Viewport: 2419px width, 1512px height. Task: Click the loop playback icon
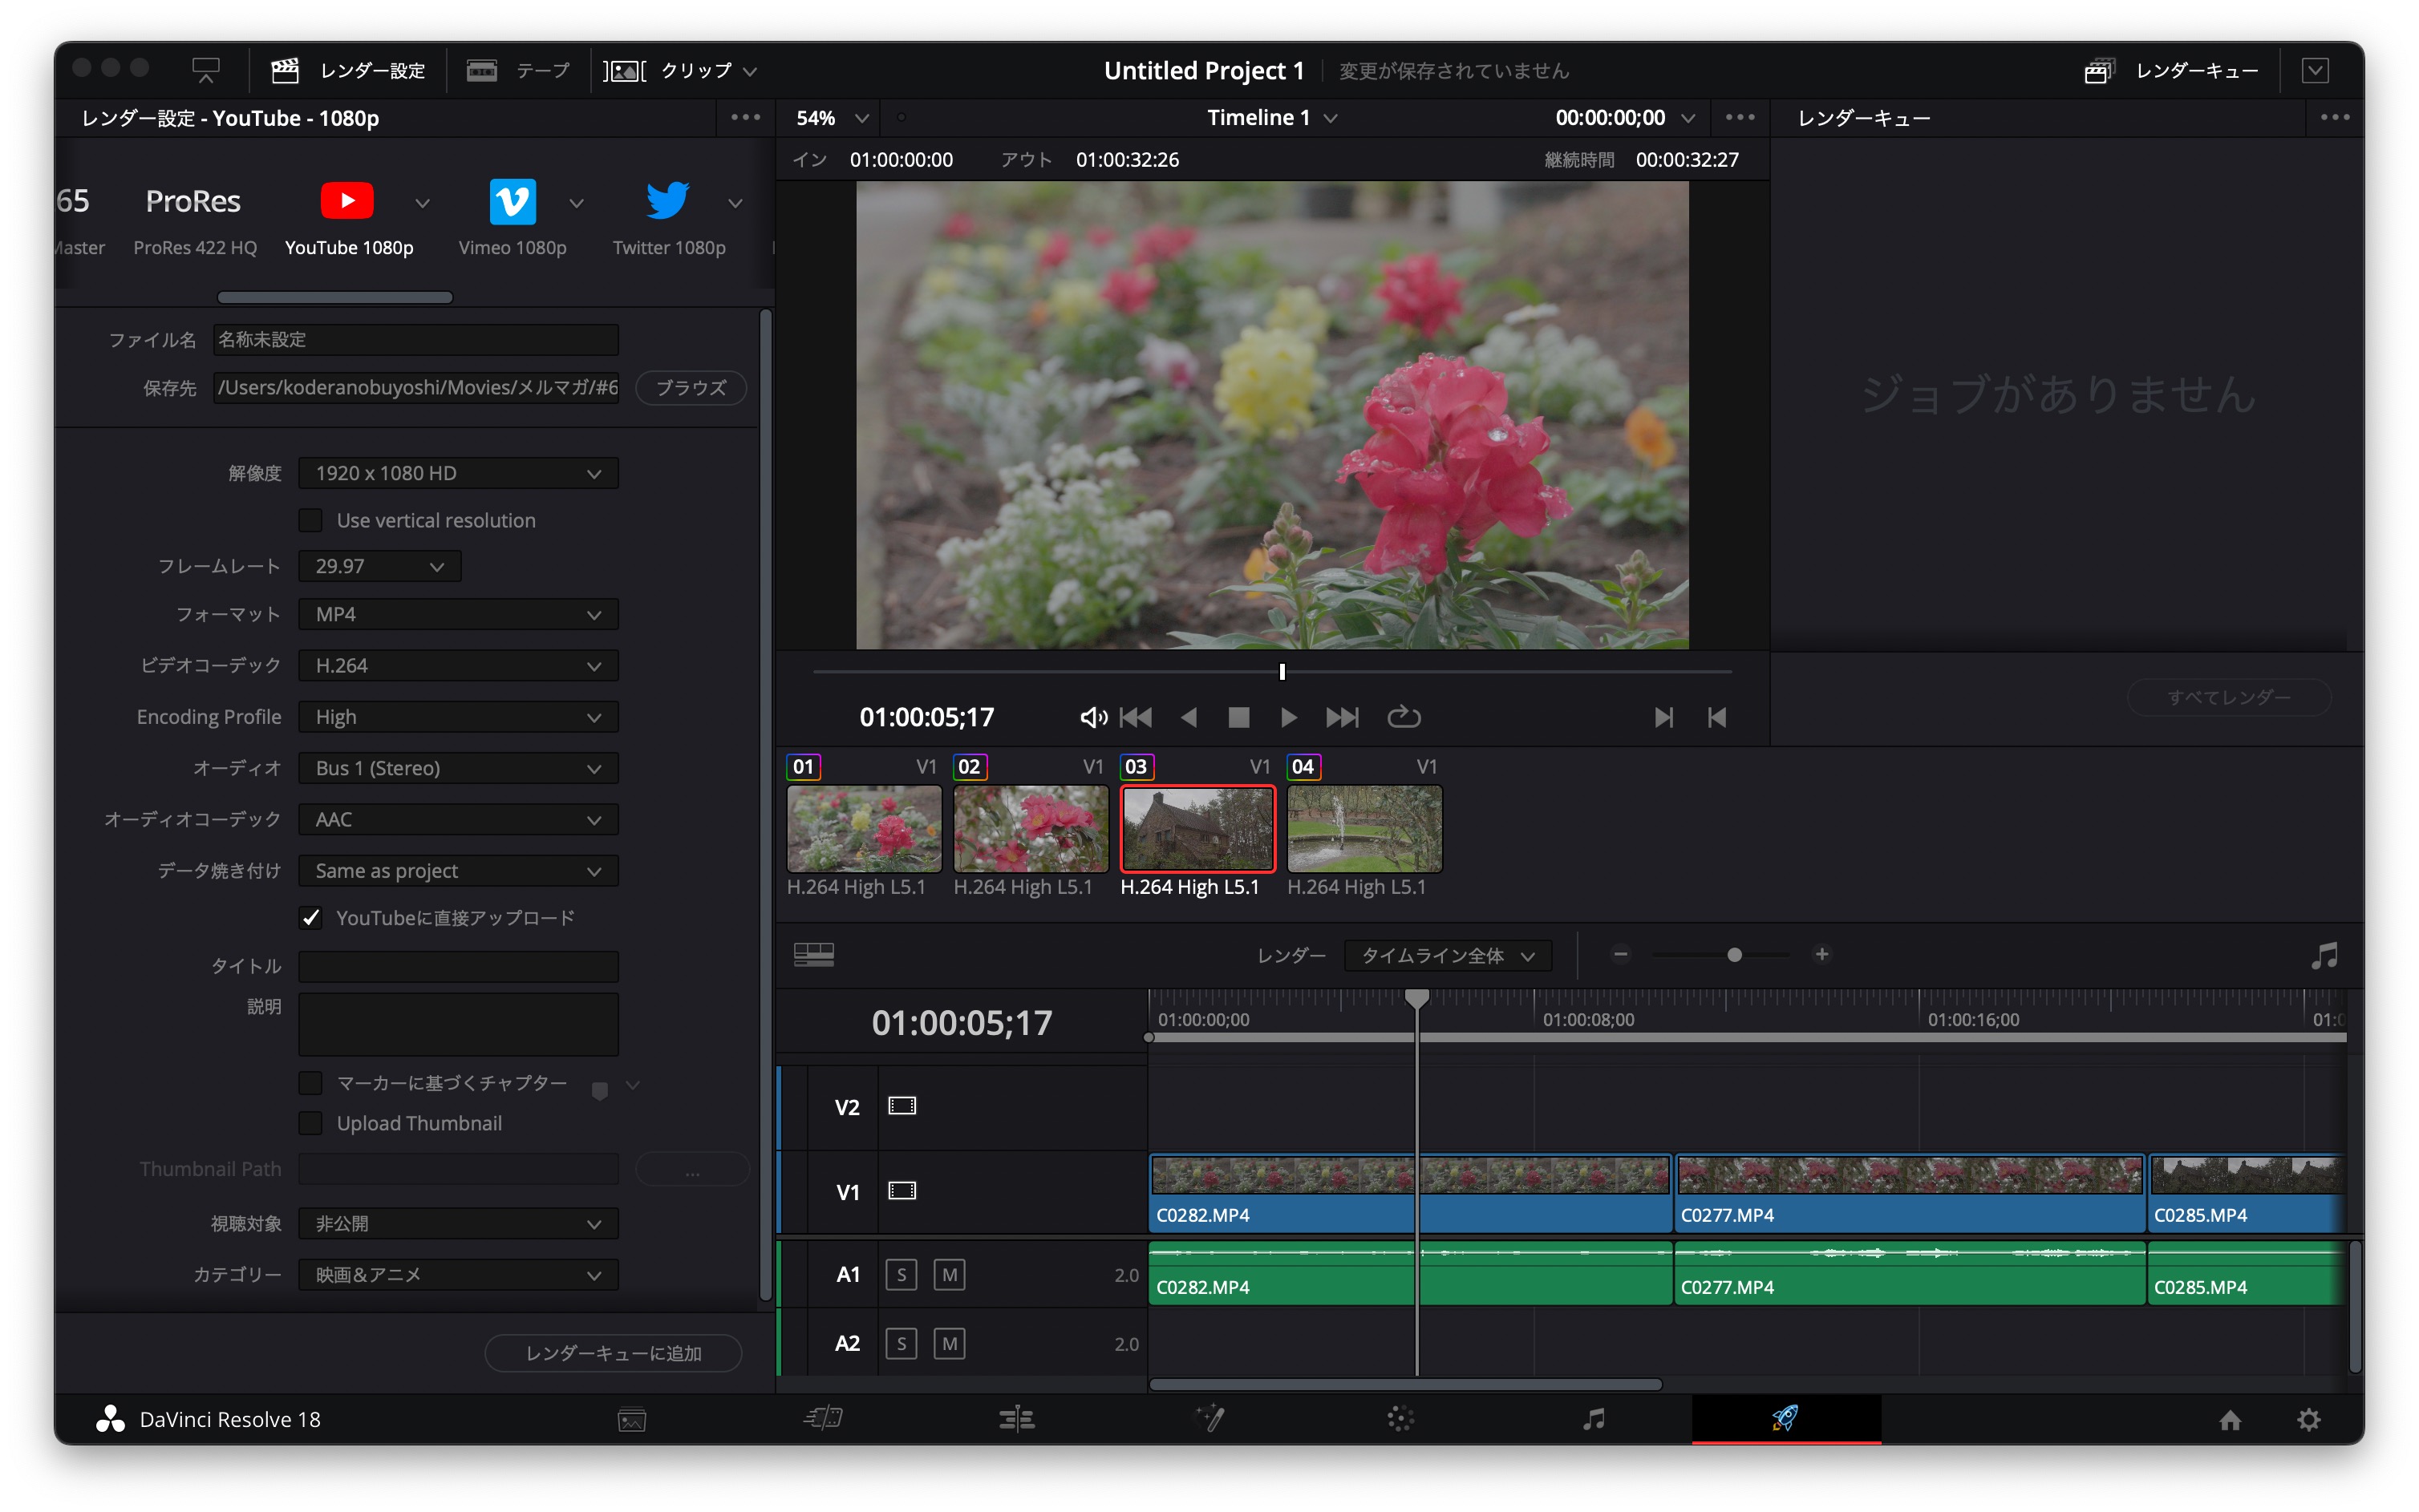tap(1403, 717)
